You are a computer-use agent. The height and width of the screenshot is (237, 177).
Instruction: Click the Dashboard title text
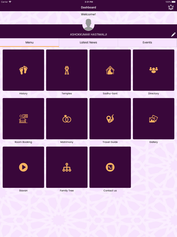click(x=88, y=7)
